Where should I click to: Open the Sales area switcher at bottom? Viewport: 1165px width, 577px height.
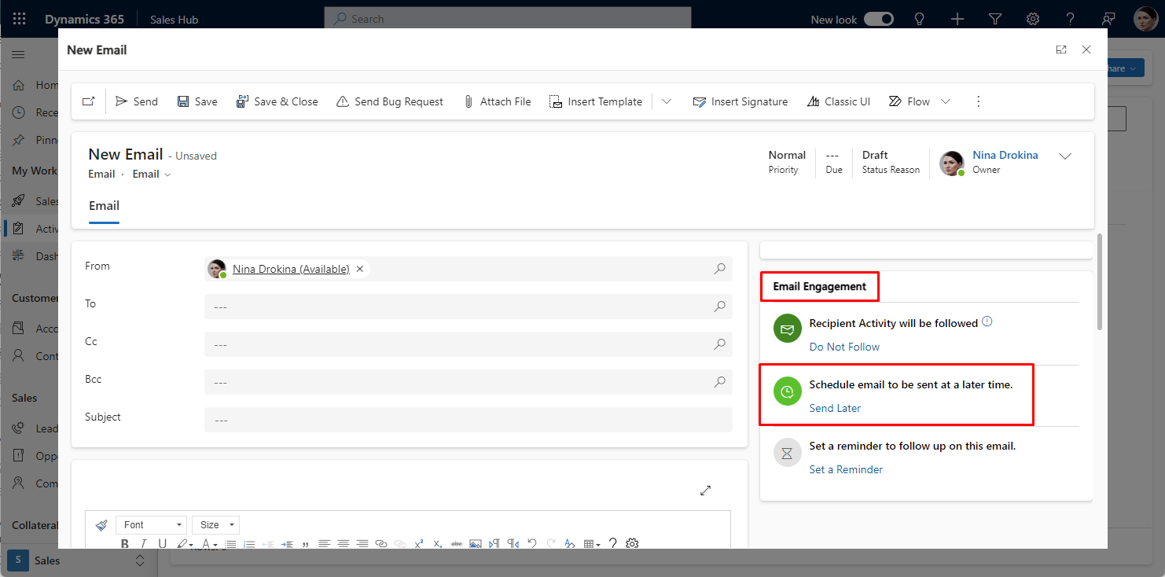(77, 560)
